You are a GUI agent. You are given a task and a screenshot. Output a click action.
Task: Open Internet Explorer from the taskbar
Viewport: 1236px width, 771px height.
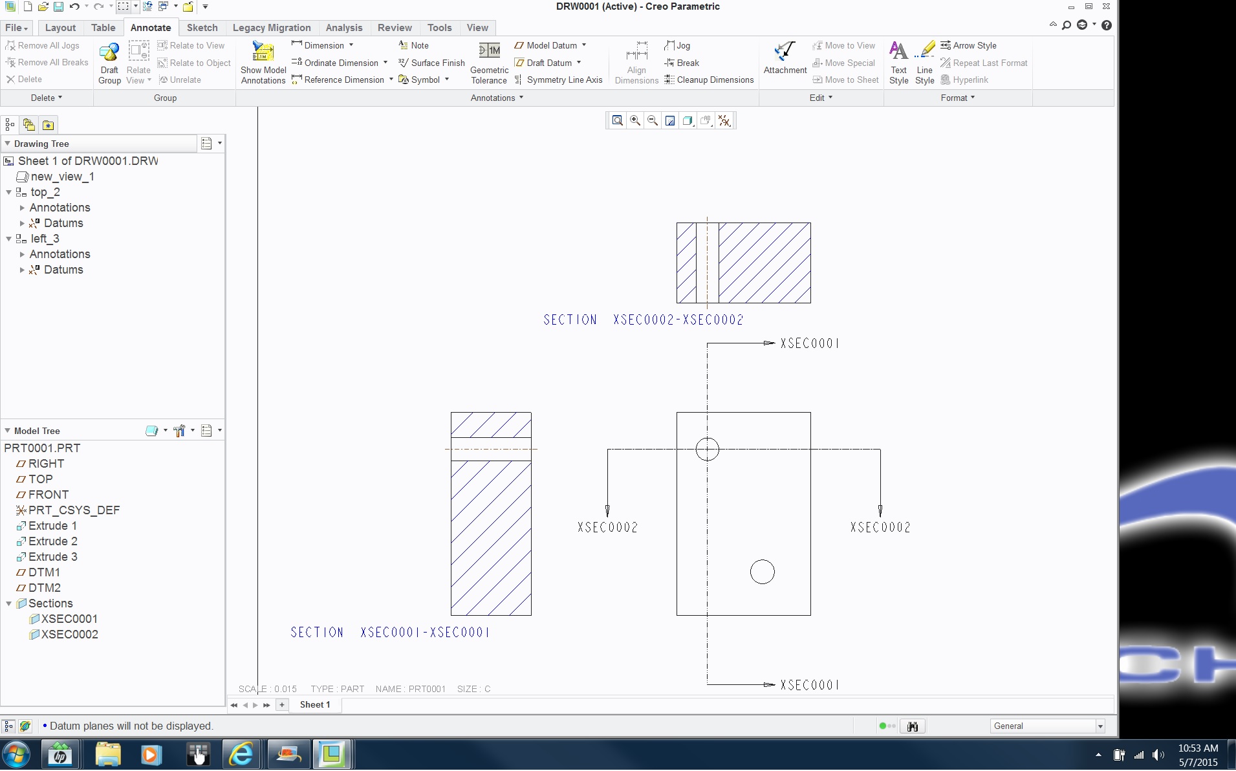241,754
